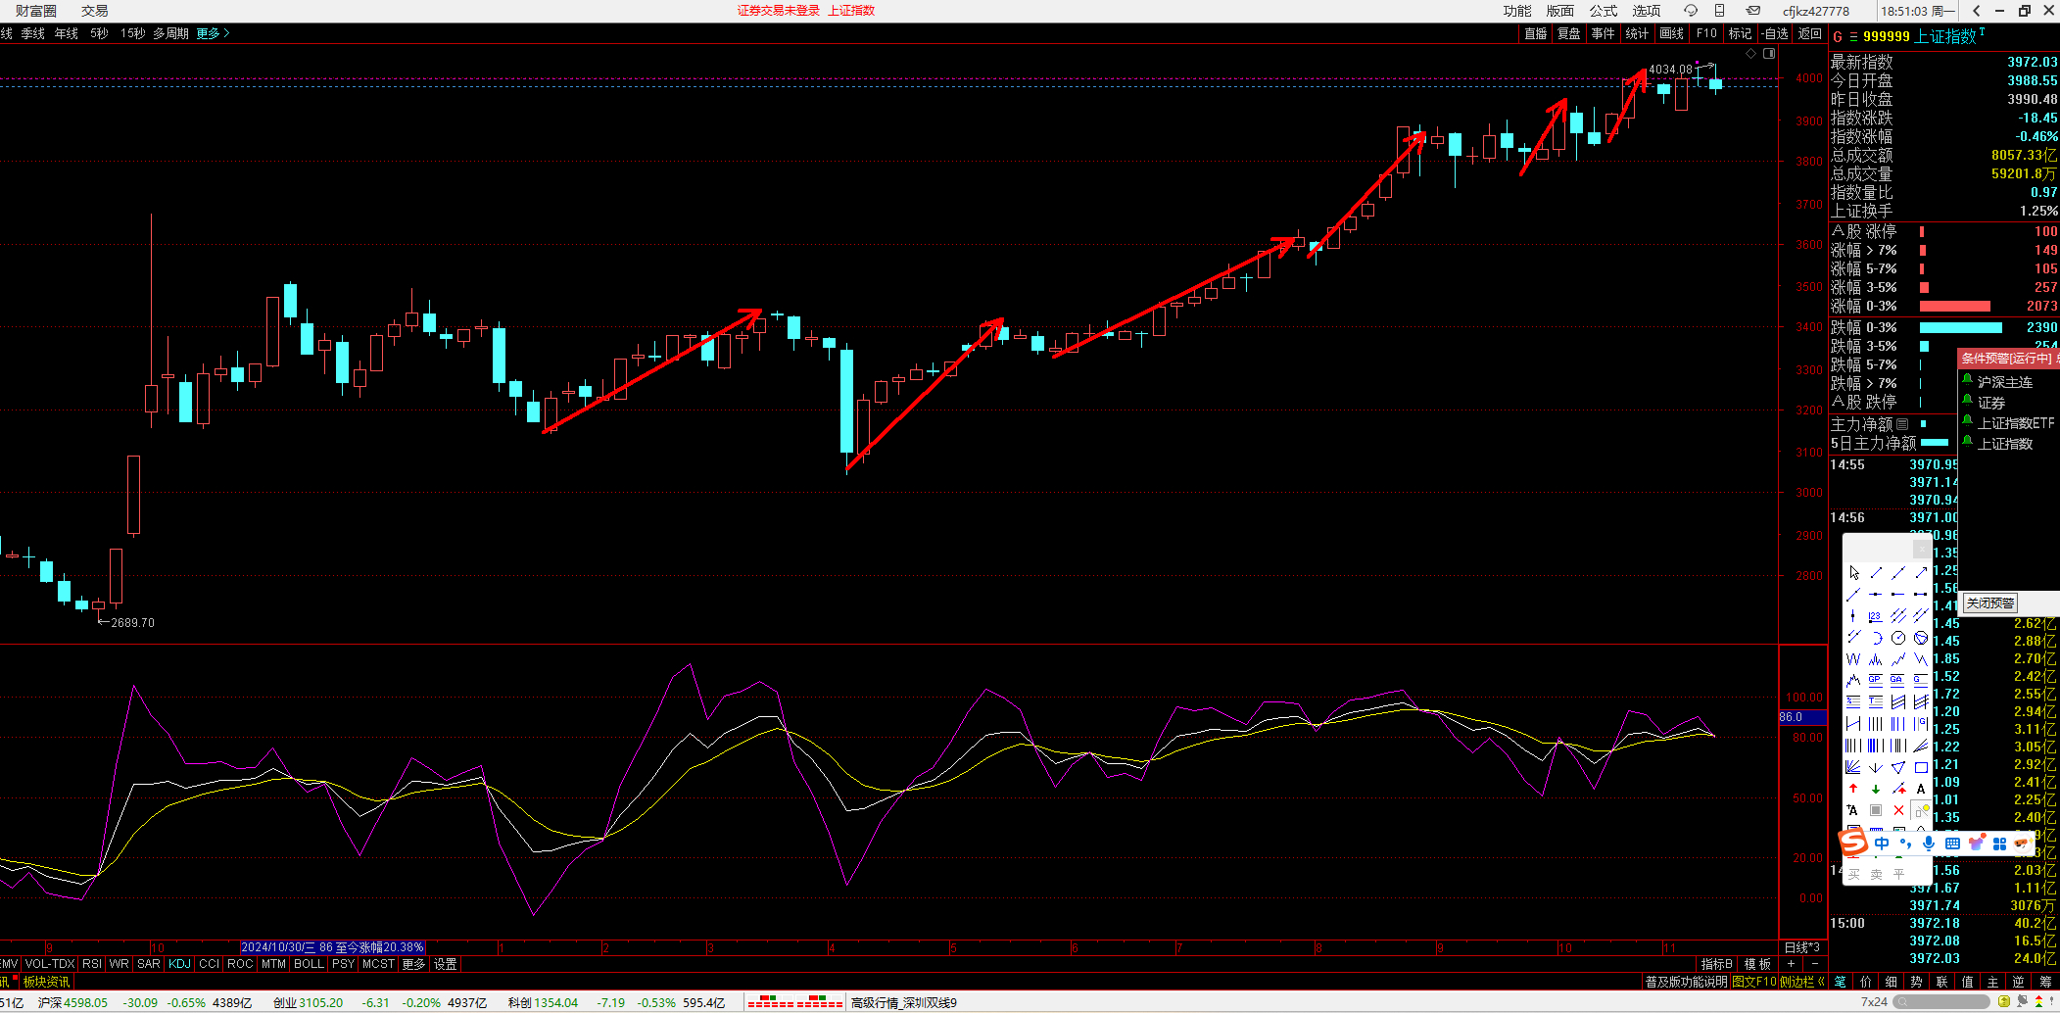
Task: Toggle the 上证指数ETF alert bell
Action: pos(1967,421)
